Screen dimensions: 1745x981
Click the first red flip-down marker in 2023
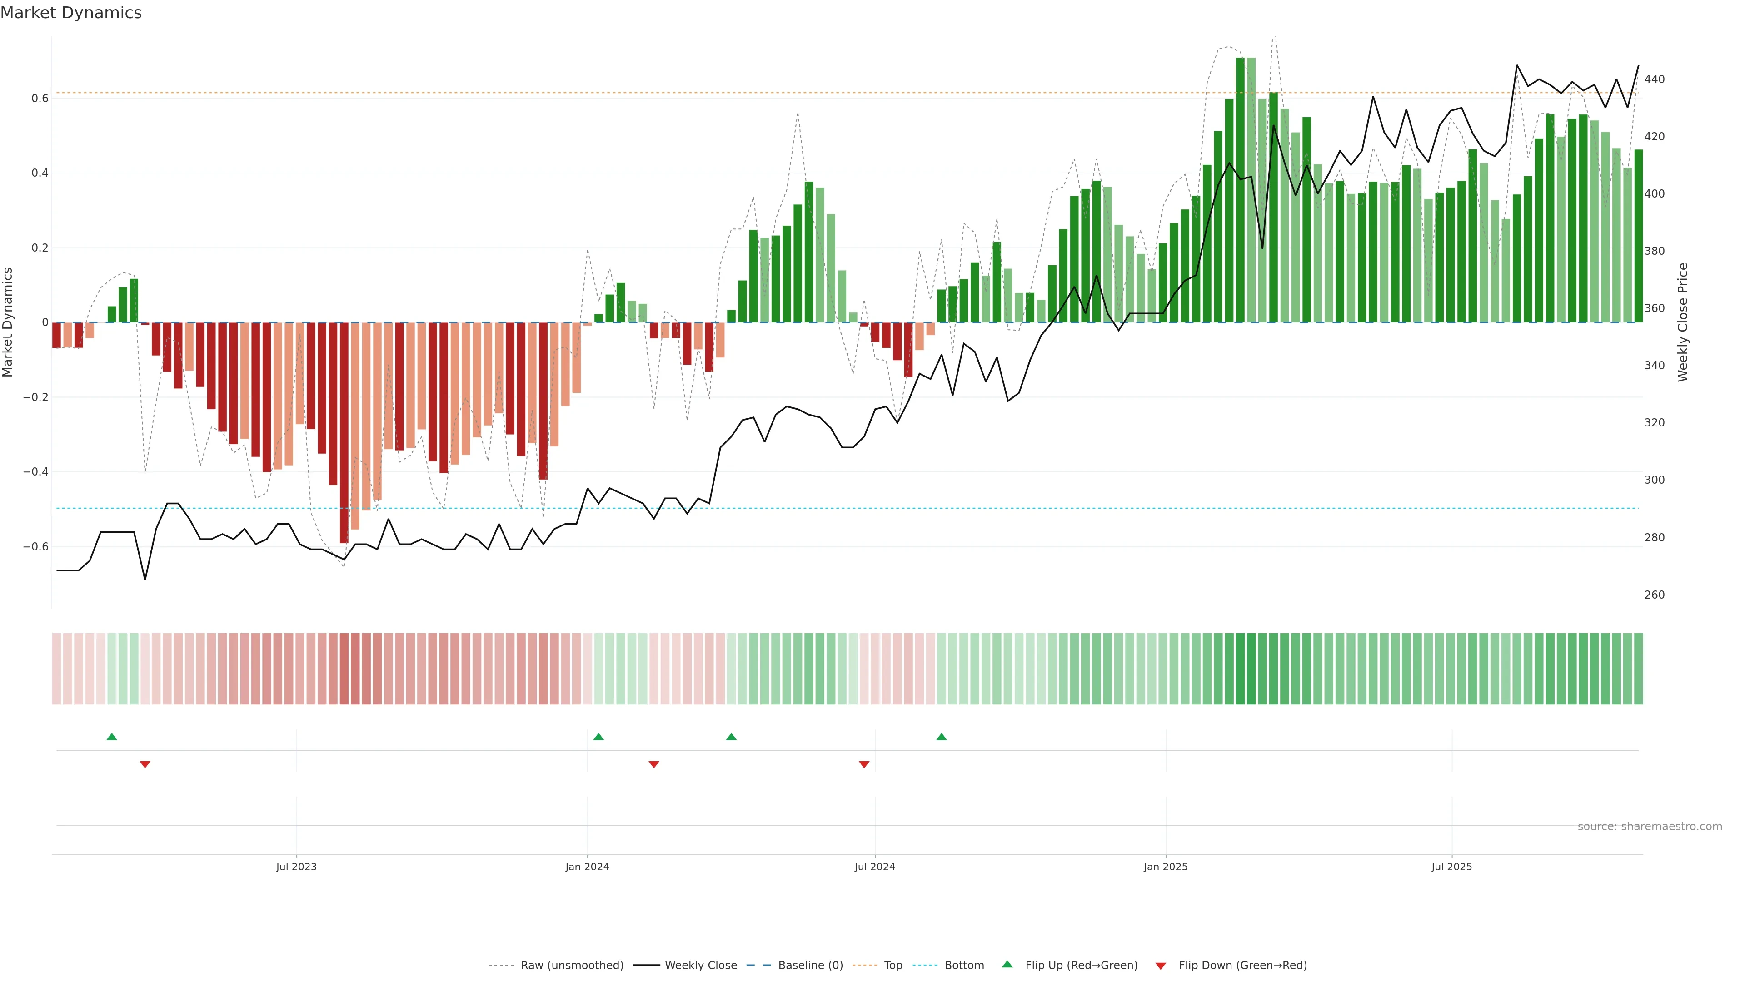point(145,764)
